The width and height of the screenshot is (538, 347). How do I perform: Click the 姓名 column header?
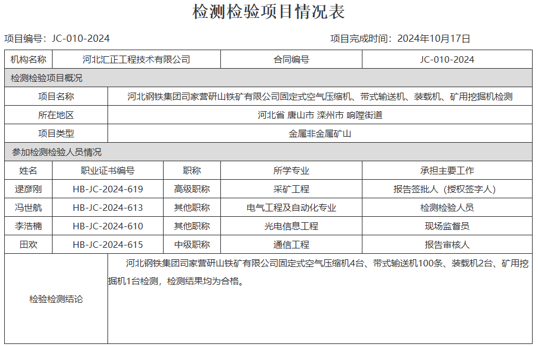click(29, 171)
